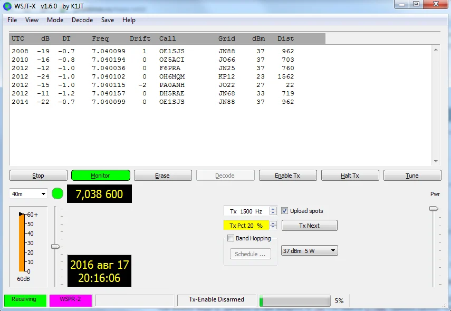Select the OH6MQM decode row

(153, 76)
